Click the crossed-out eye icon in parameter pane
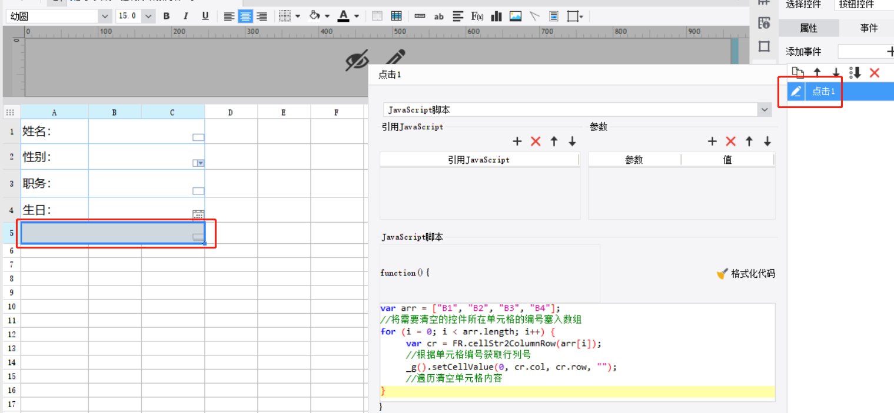The image size is (894, 413). (x=357, y=59)
